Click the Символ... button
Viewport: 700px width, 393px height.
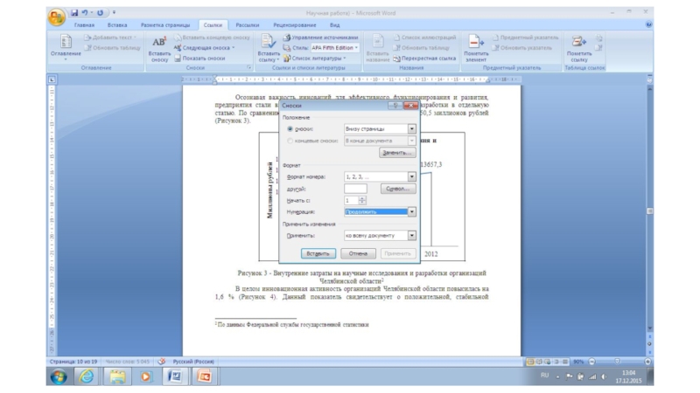398,189
